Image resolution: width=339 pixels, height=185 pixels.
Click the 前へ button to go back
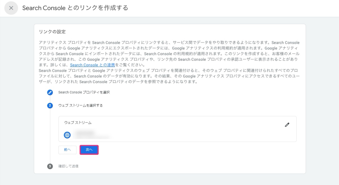pyautogui.click(x=67, y=150)
